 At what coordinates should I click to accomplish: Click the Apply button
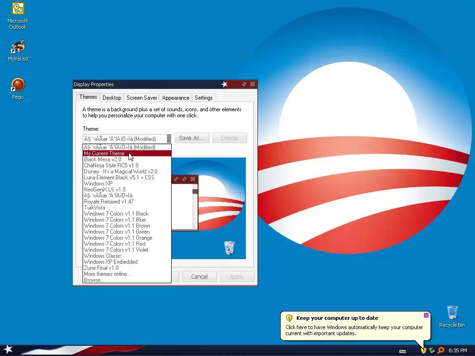click(237, 276)
